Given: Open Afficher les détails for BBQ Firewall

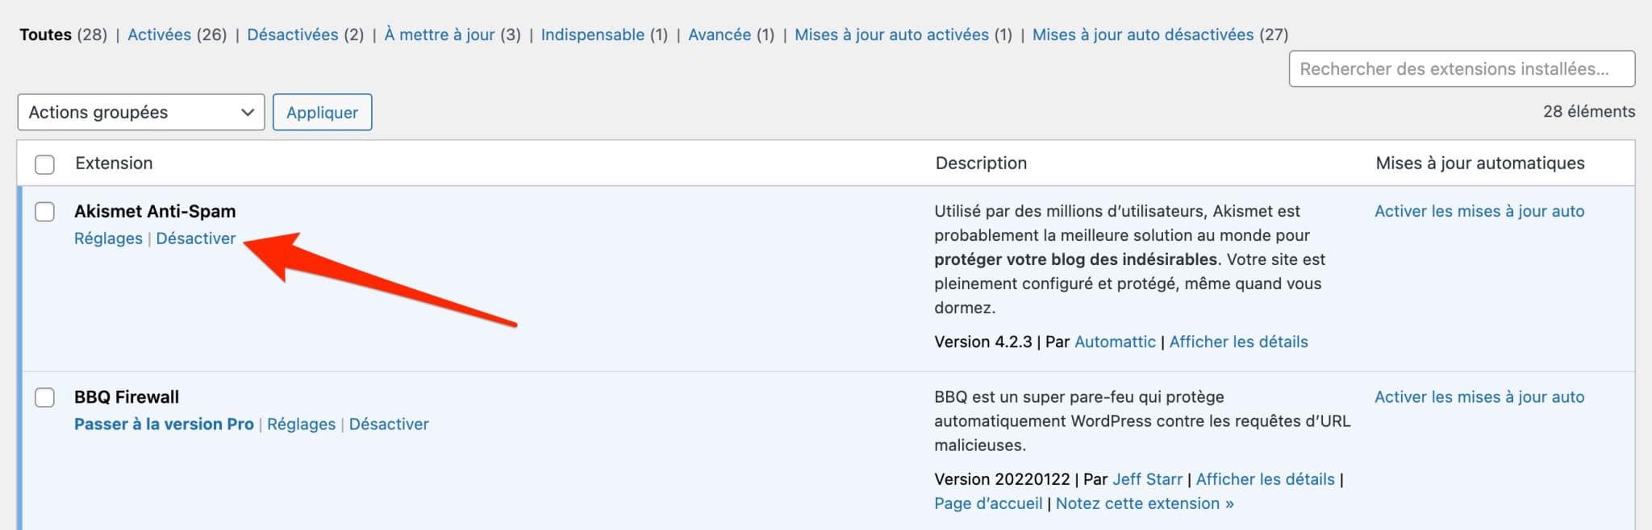Looking at the screenshot, I should click(x=1265, y=479).
